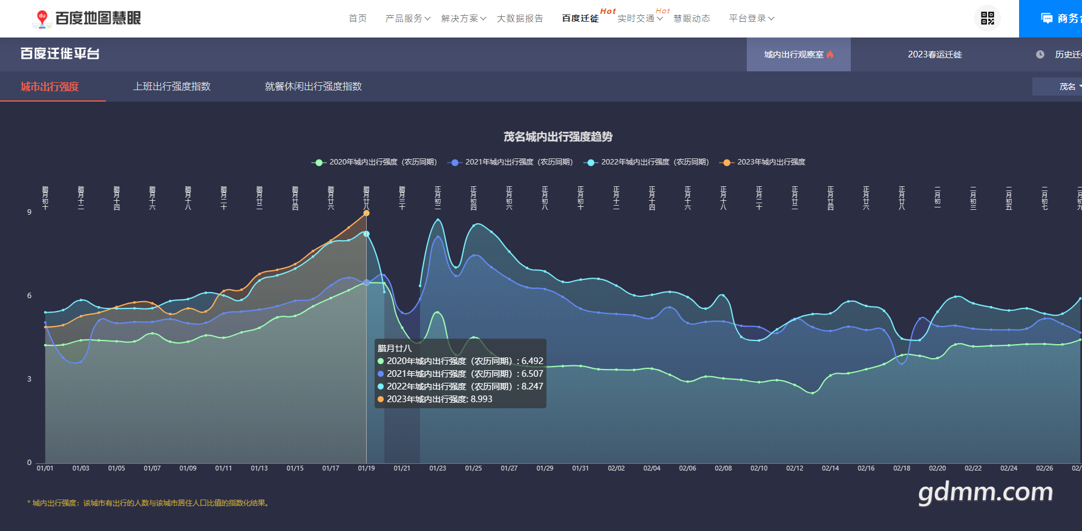Open the QR code icon
Viewport: 1082px width, 531px height.
[988, 18]
